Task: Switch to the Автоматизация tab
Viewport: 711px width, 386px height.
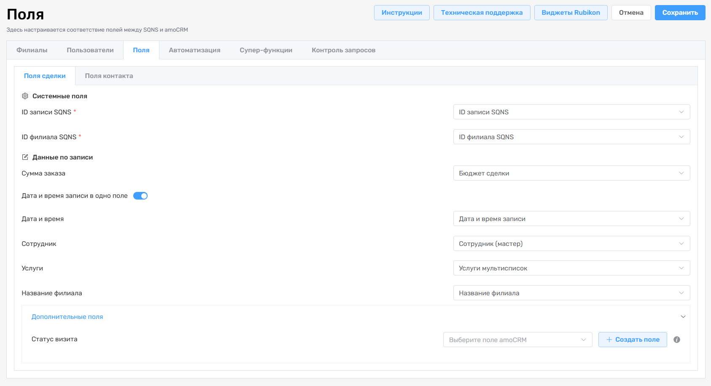Action: (194, 50)
